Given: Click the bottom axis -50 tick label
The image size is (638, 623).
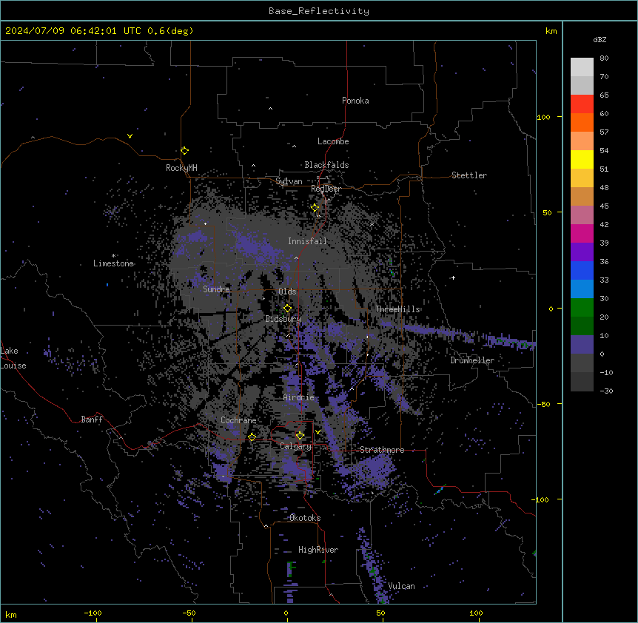Looking at the screenshot, I should click(189, 613).
